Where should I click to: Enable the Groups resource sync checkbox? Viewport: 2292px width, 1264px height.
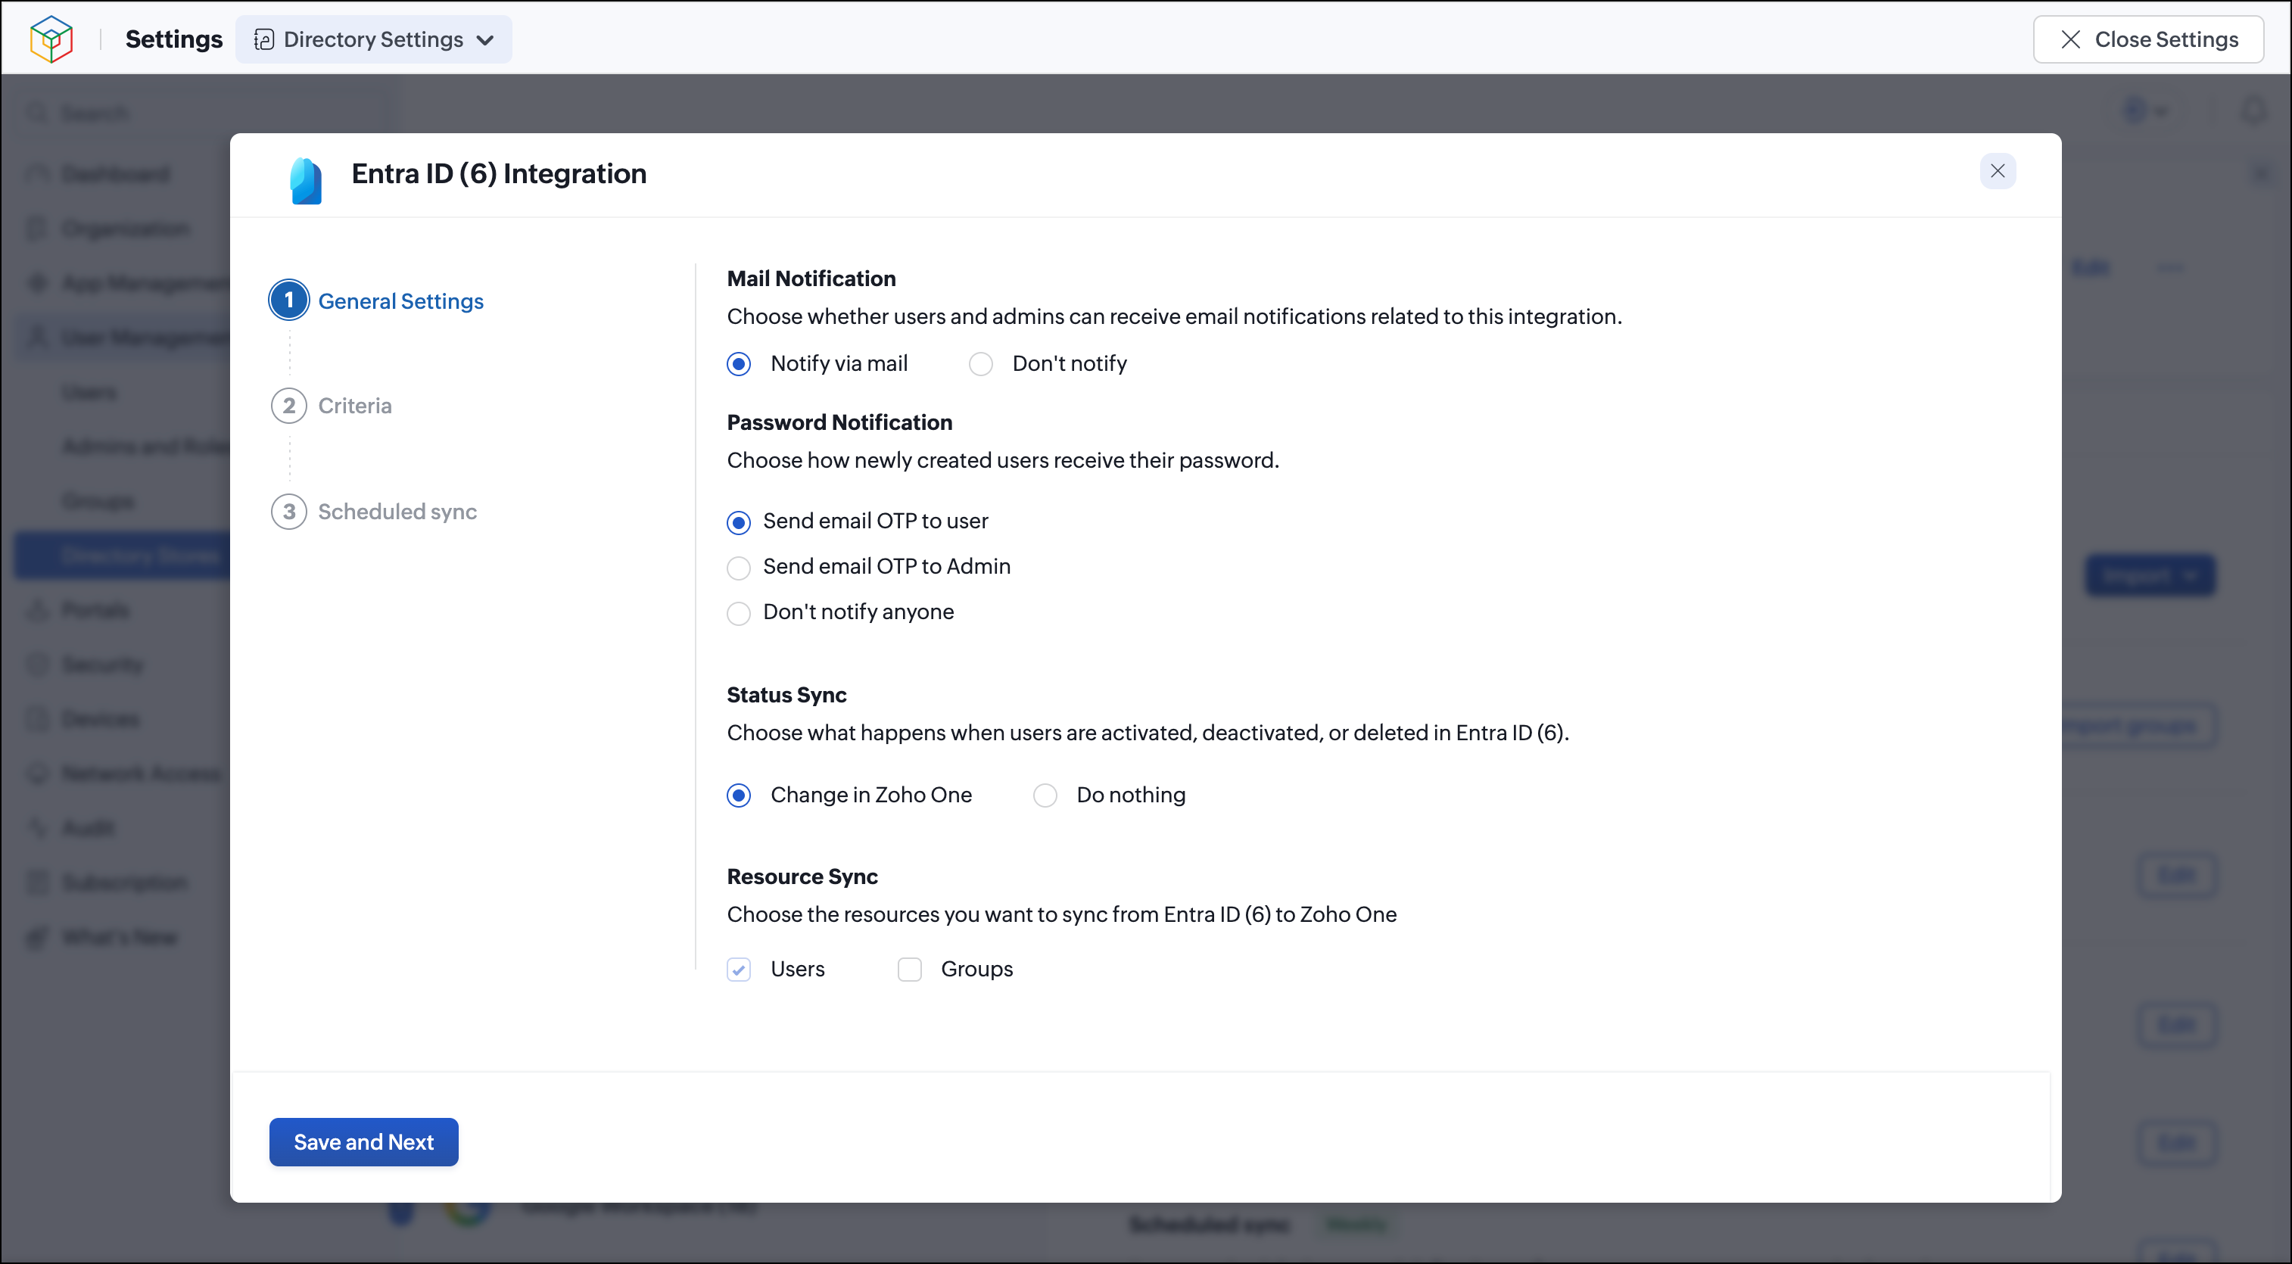909,970
